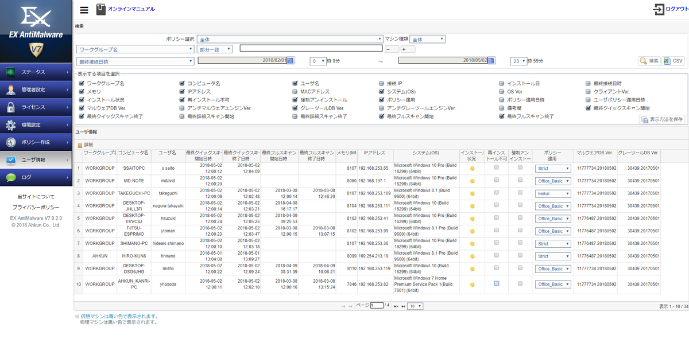The width and height of the screenshot is (689, 339).
Task: Open the end date calendar picker icon
Action: click(x=491, y=60)
